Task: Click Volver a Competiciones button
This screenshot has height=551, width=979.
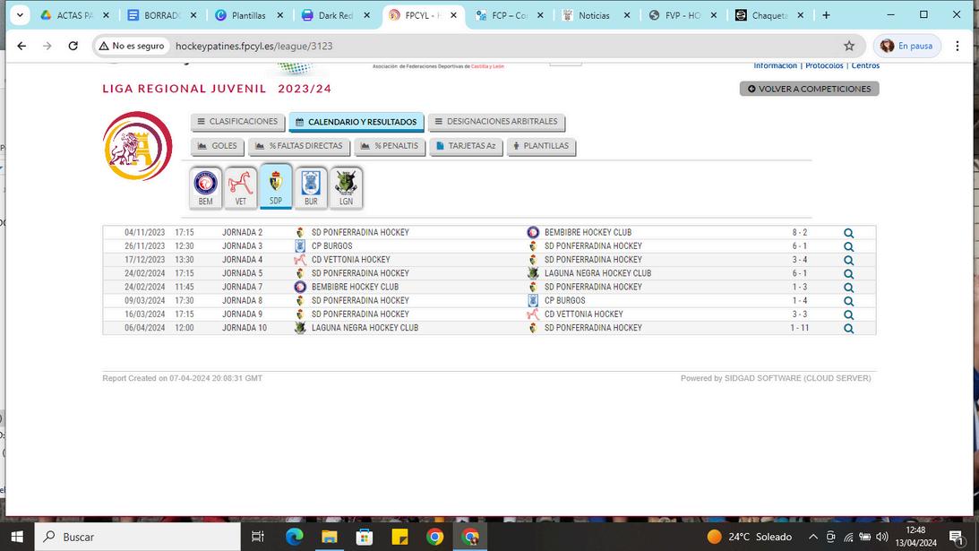Action: pos(809,89)
